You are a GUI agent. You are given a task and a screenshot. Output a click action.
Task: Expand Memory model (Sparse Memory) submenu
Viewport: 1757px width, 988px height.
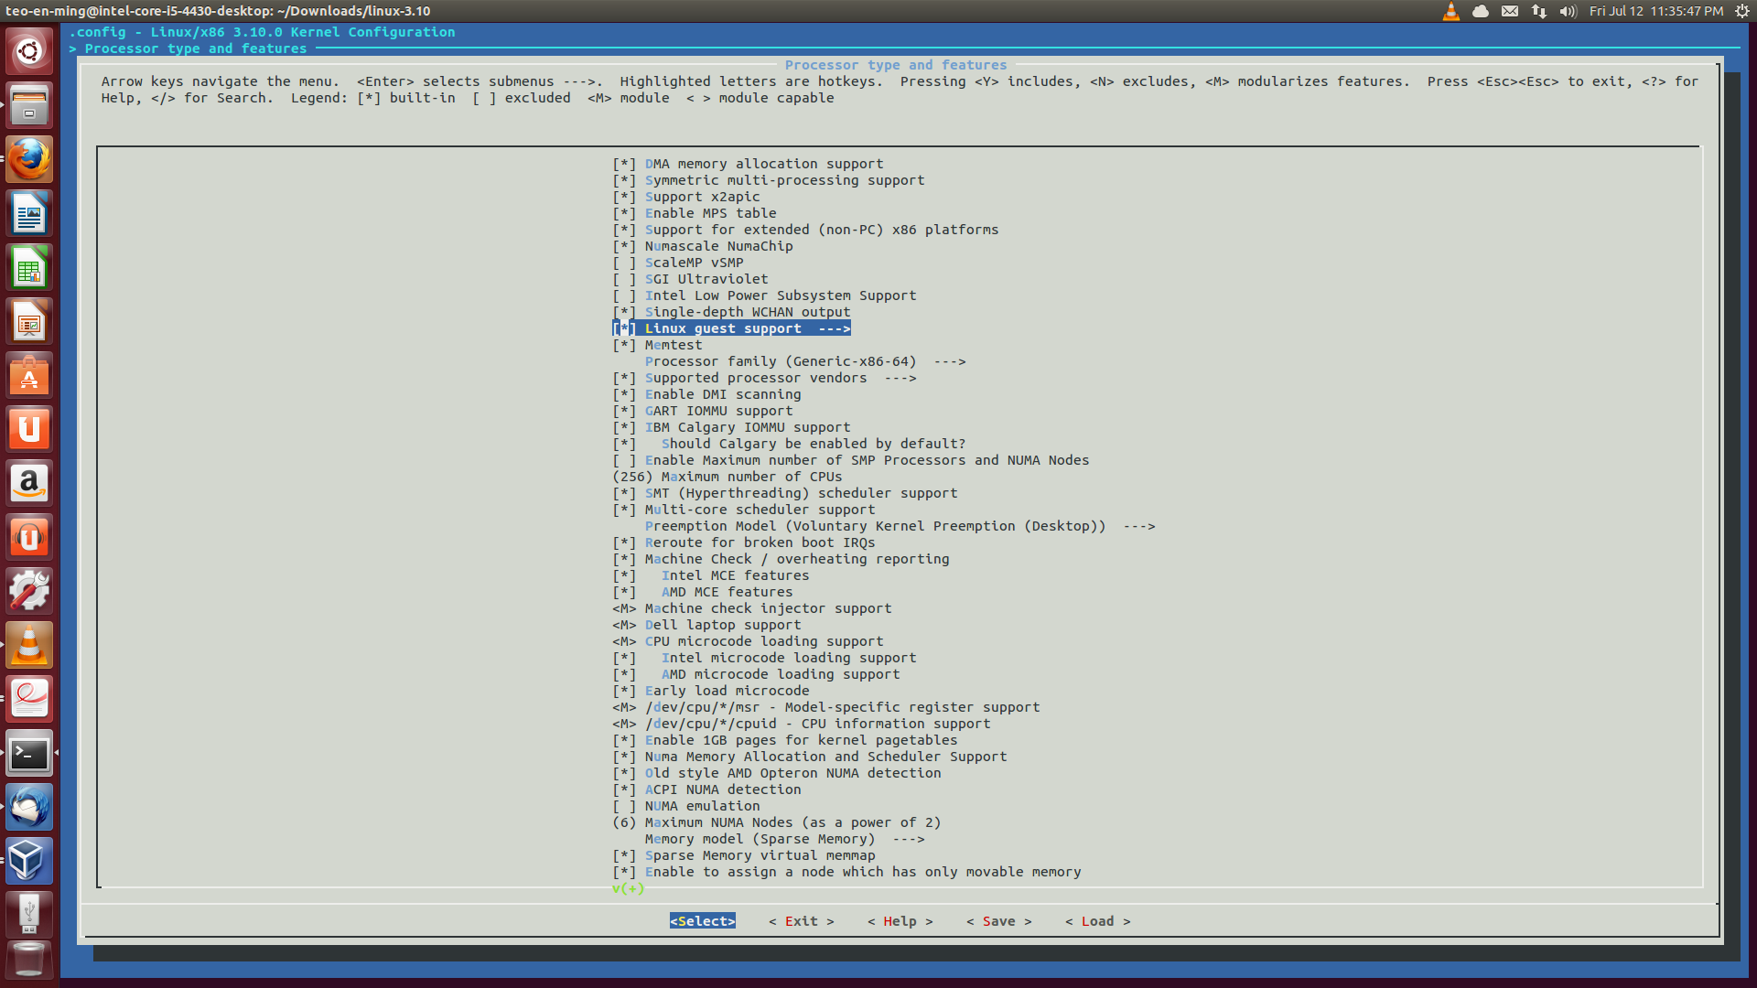(783, 839)
